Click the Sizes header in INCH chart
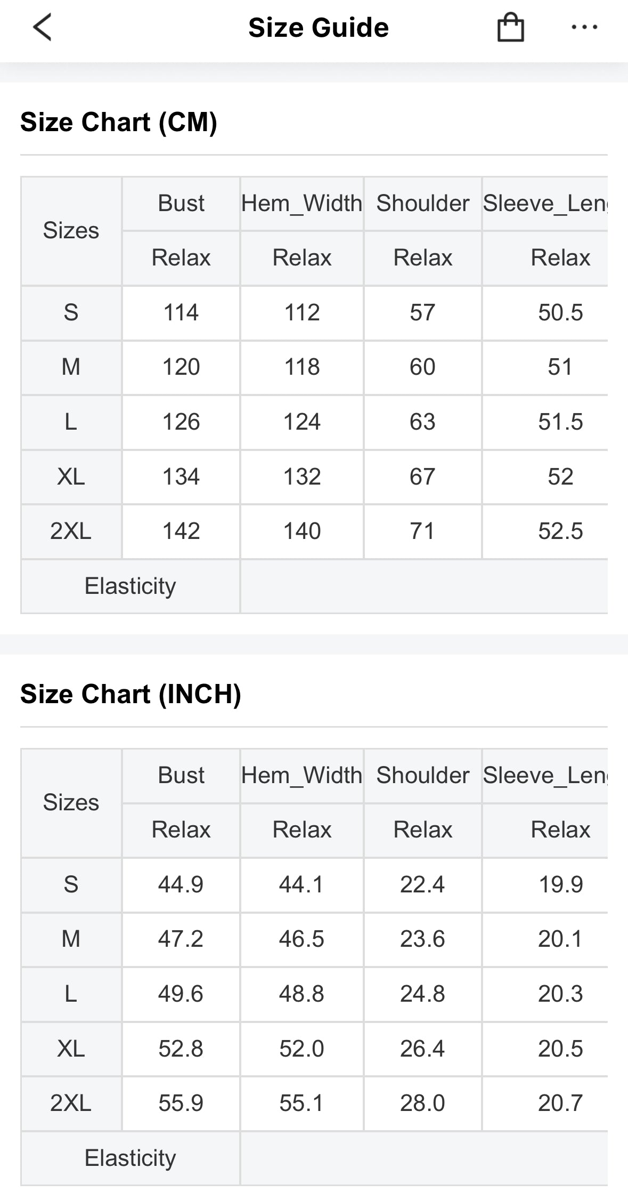This screenshot has height=1200, width=628. click(71, 802)
